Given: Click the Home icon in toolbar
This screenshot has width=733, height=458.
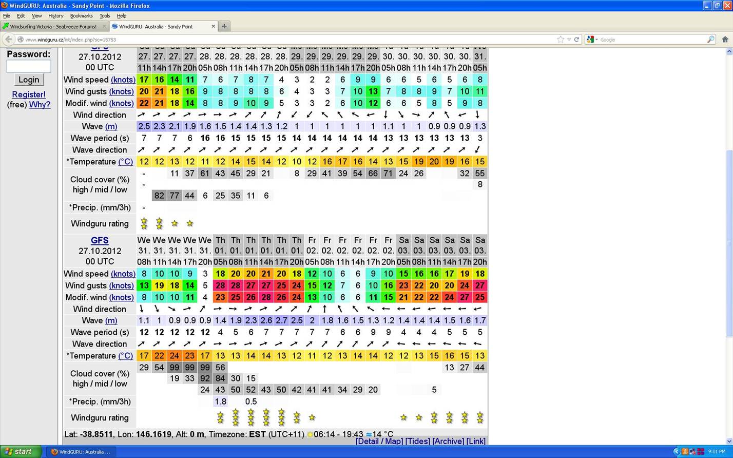Looking at the screenshot, I should pos(725,40).
